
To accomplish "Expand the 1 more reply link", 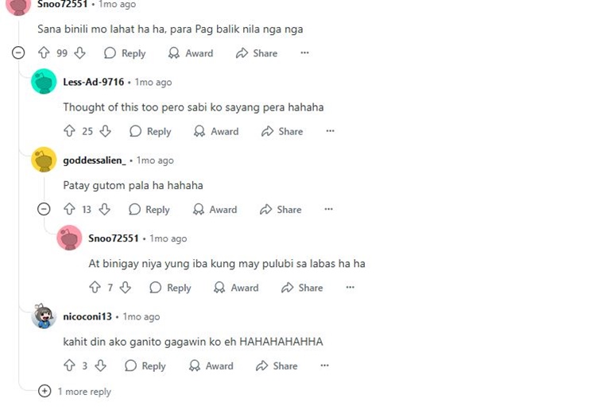I will tap(75, 392).
